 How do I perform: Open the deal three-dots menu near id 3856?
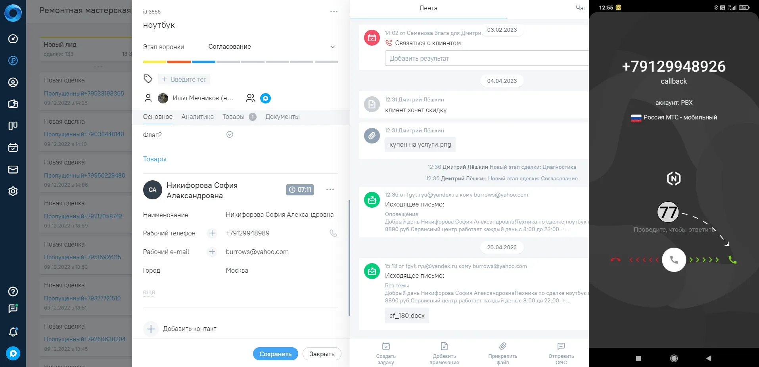pyautogui.click(x=334, y=11)
